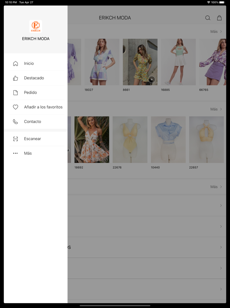Open product thumbnail 66765
This screenshot has width=230, height=308.
[x=213, y=62]
